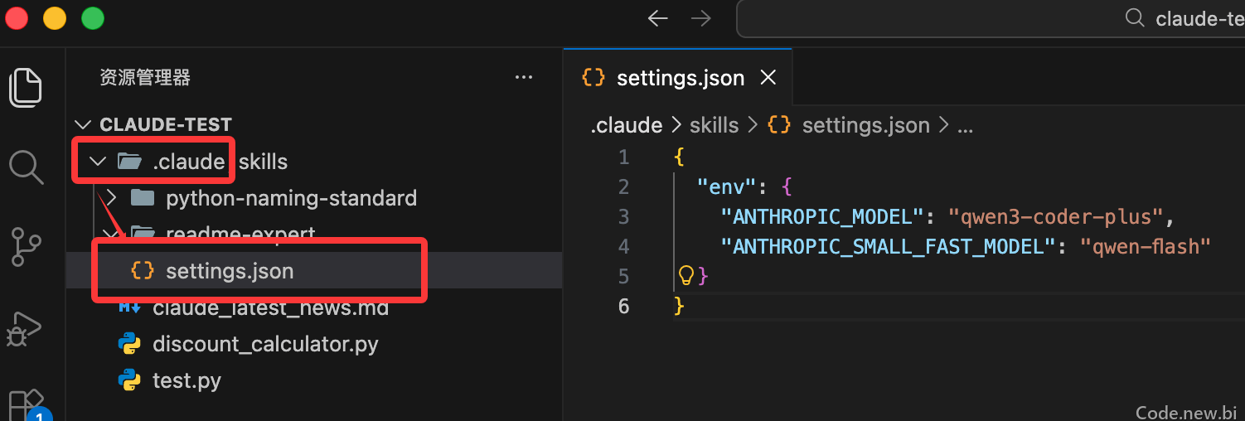
Task: Go forward with the right arrow
Action: click(x=701, y=18)
